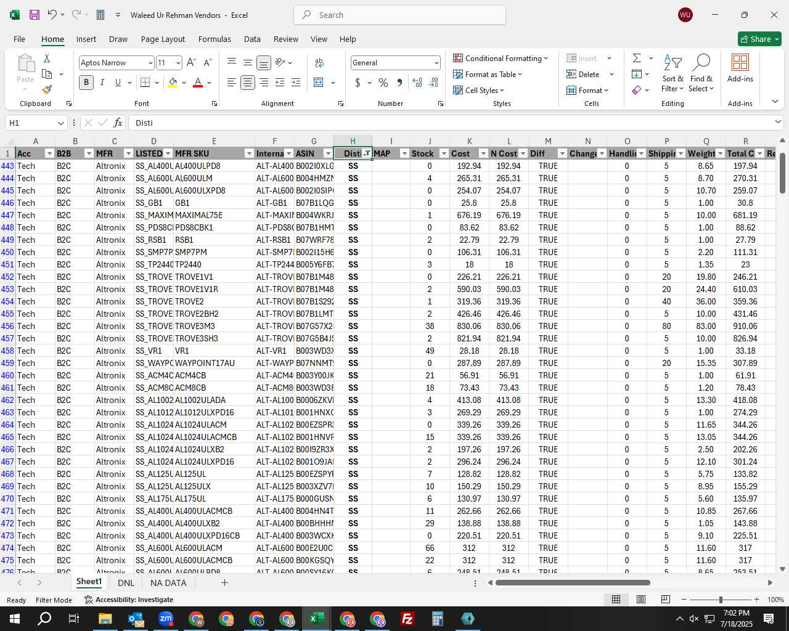The height and width of the screenshot is (631, 789).
Task: Click the Comma Style icon
Action: (399, 82)
